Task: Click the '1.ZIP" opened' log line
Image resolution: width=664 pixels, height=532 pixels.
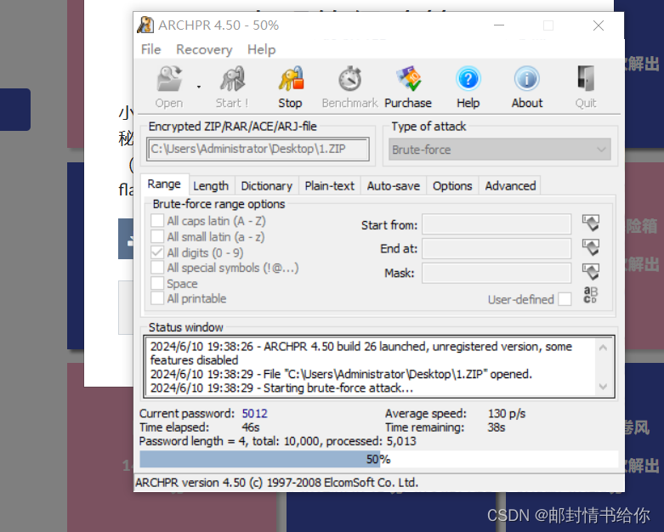Action: click(341, 374)
